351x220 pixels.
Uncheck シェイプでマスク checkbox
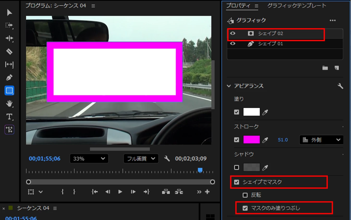pos(237,182)
